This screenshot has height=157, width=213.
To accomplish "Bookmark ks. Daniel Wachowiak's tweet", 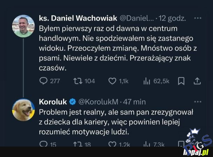I will coord(181,81).
